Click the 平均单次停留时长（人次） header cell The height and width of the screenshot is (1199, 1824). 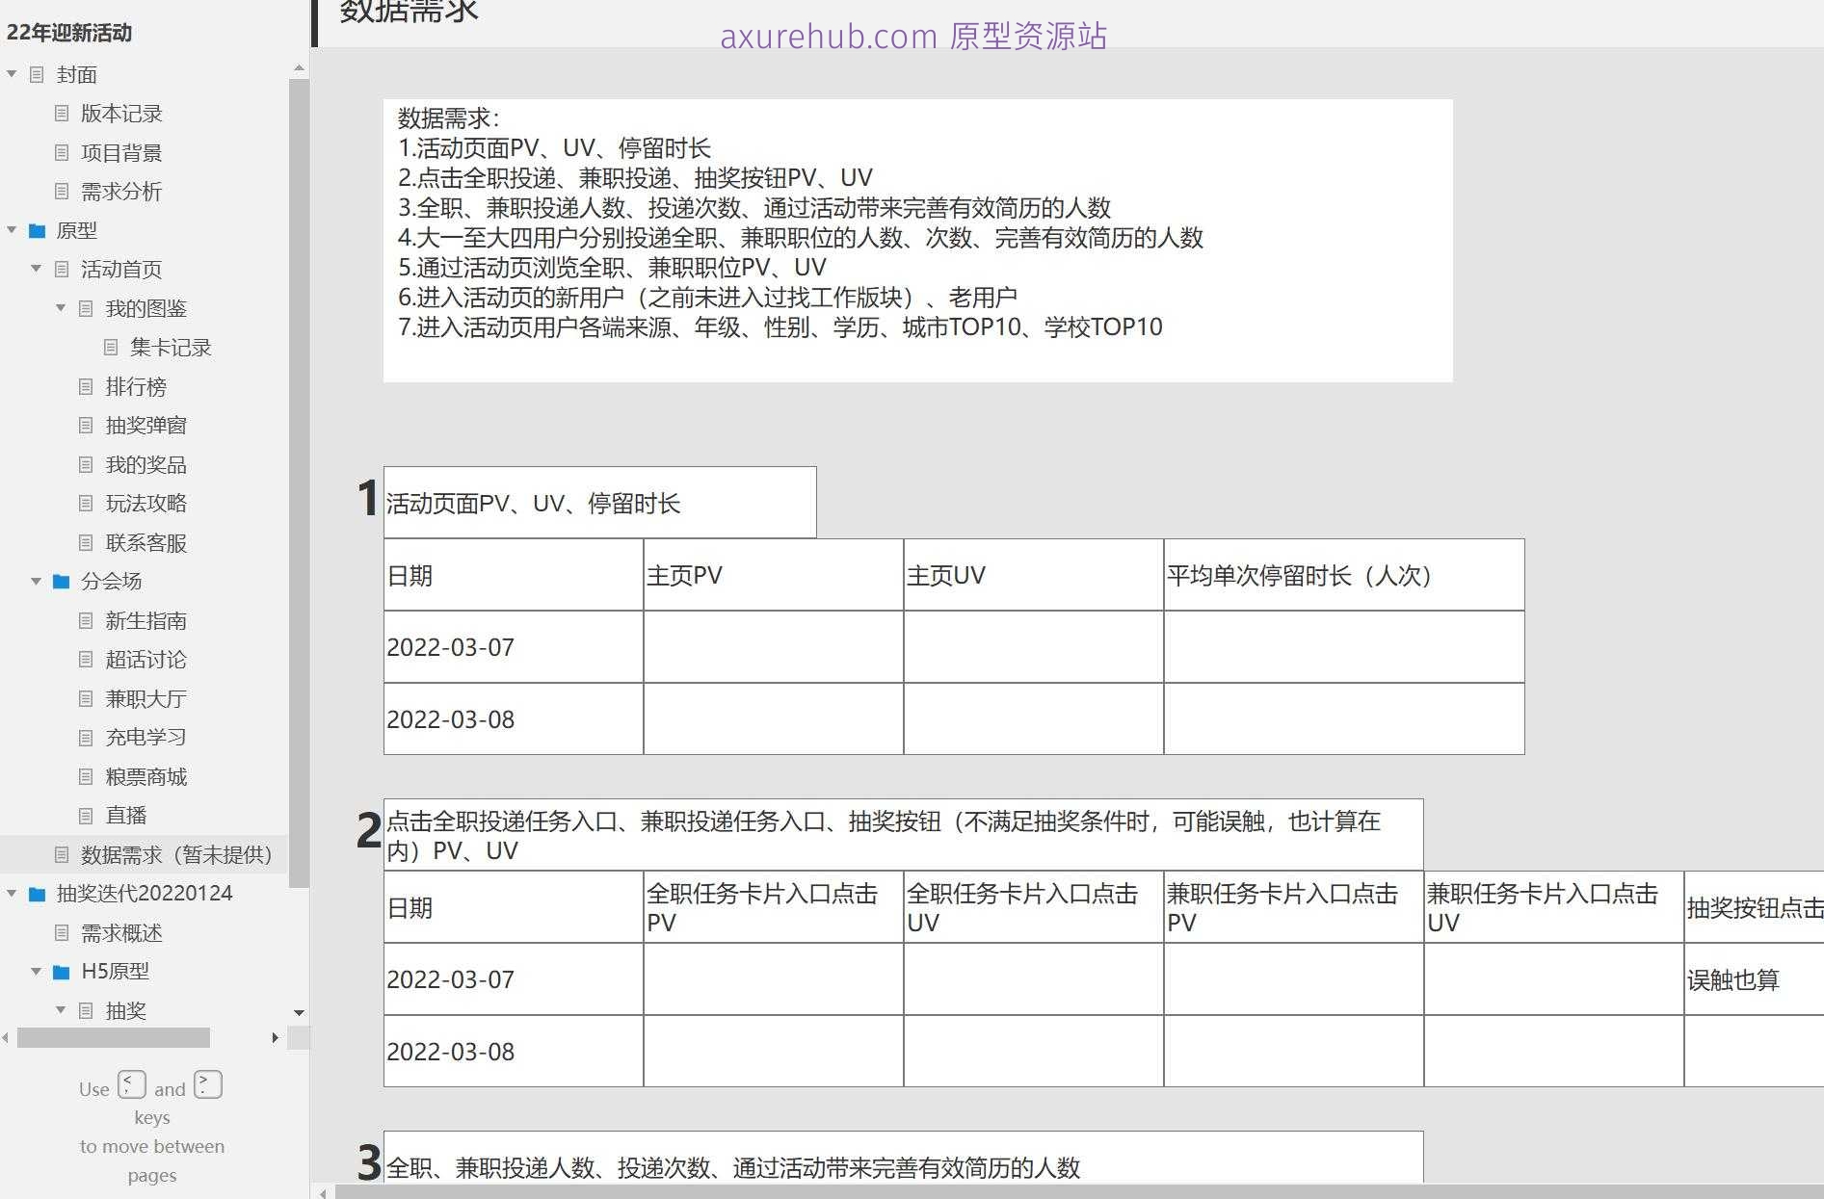coord(1344,575)
